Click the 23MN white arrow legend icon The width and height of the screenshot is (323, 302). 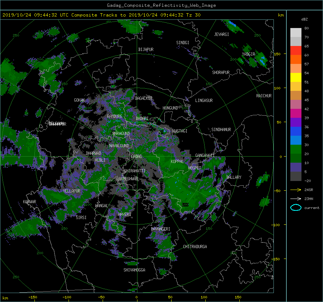click(296, 199)
